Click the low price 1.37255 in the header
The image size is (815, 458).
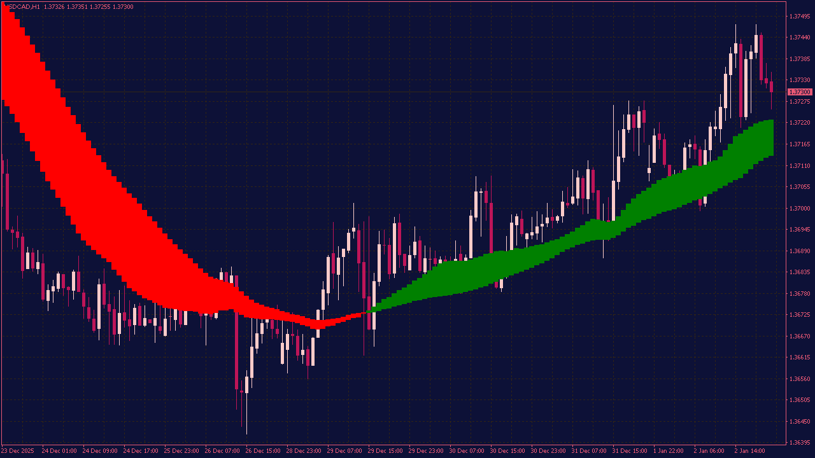99,5
